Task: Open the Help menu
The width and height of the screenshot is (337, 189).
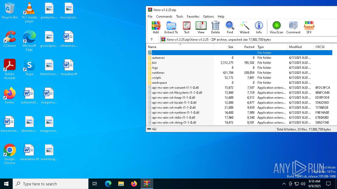Action: tap(221, 16)
